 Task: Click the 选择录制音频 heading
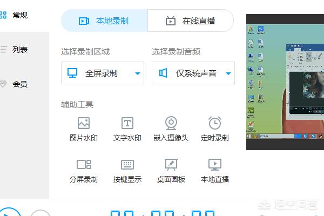point(176,52)
